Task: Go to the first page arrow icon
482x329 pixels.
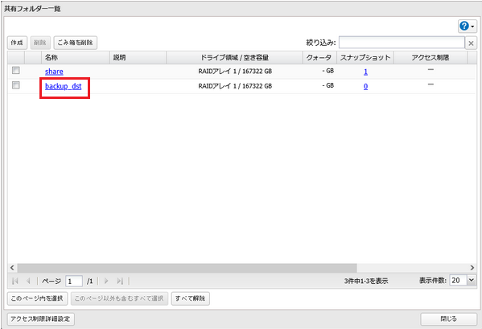Action: (14, 281)
